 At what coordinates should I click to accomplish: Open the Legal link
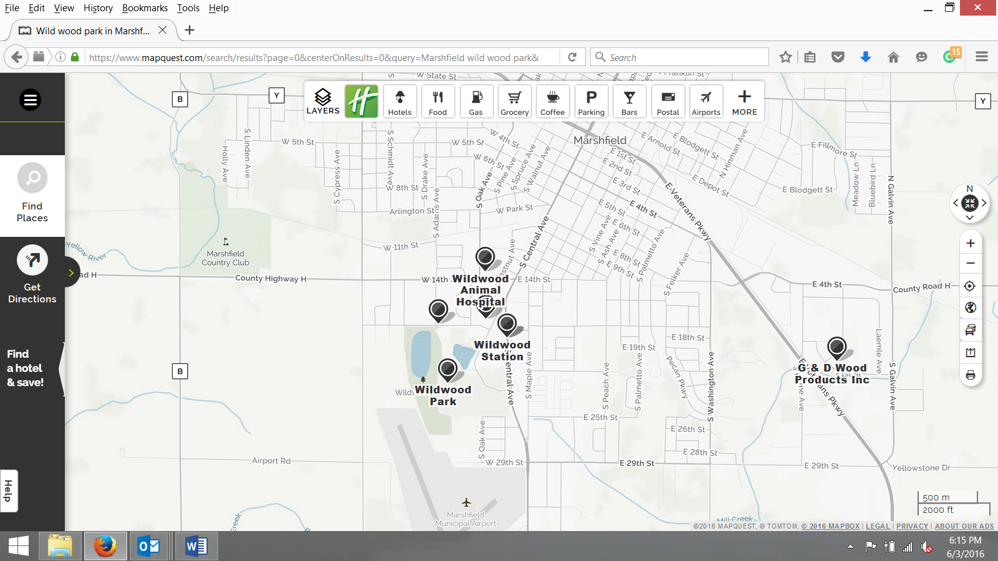(x=878, y=526)
